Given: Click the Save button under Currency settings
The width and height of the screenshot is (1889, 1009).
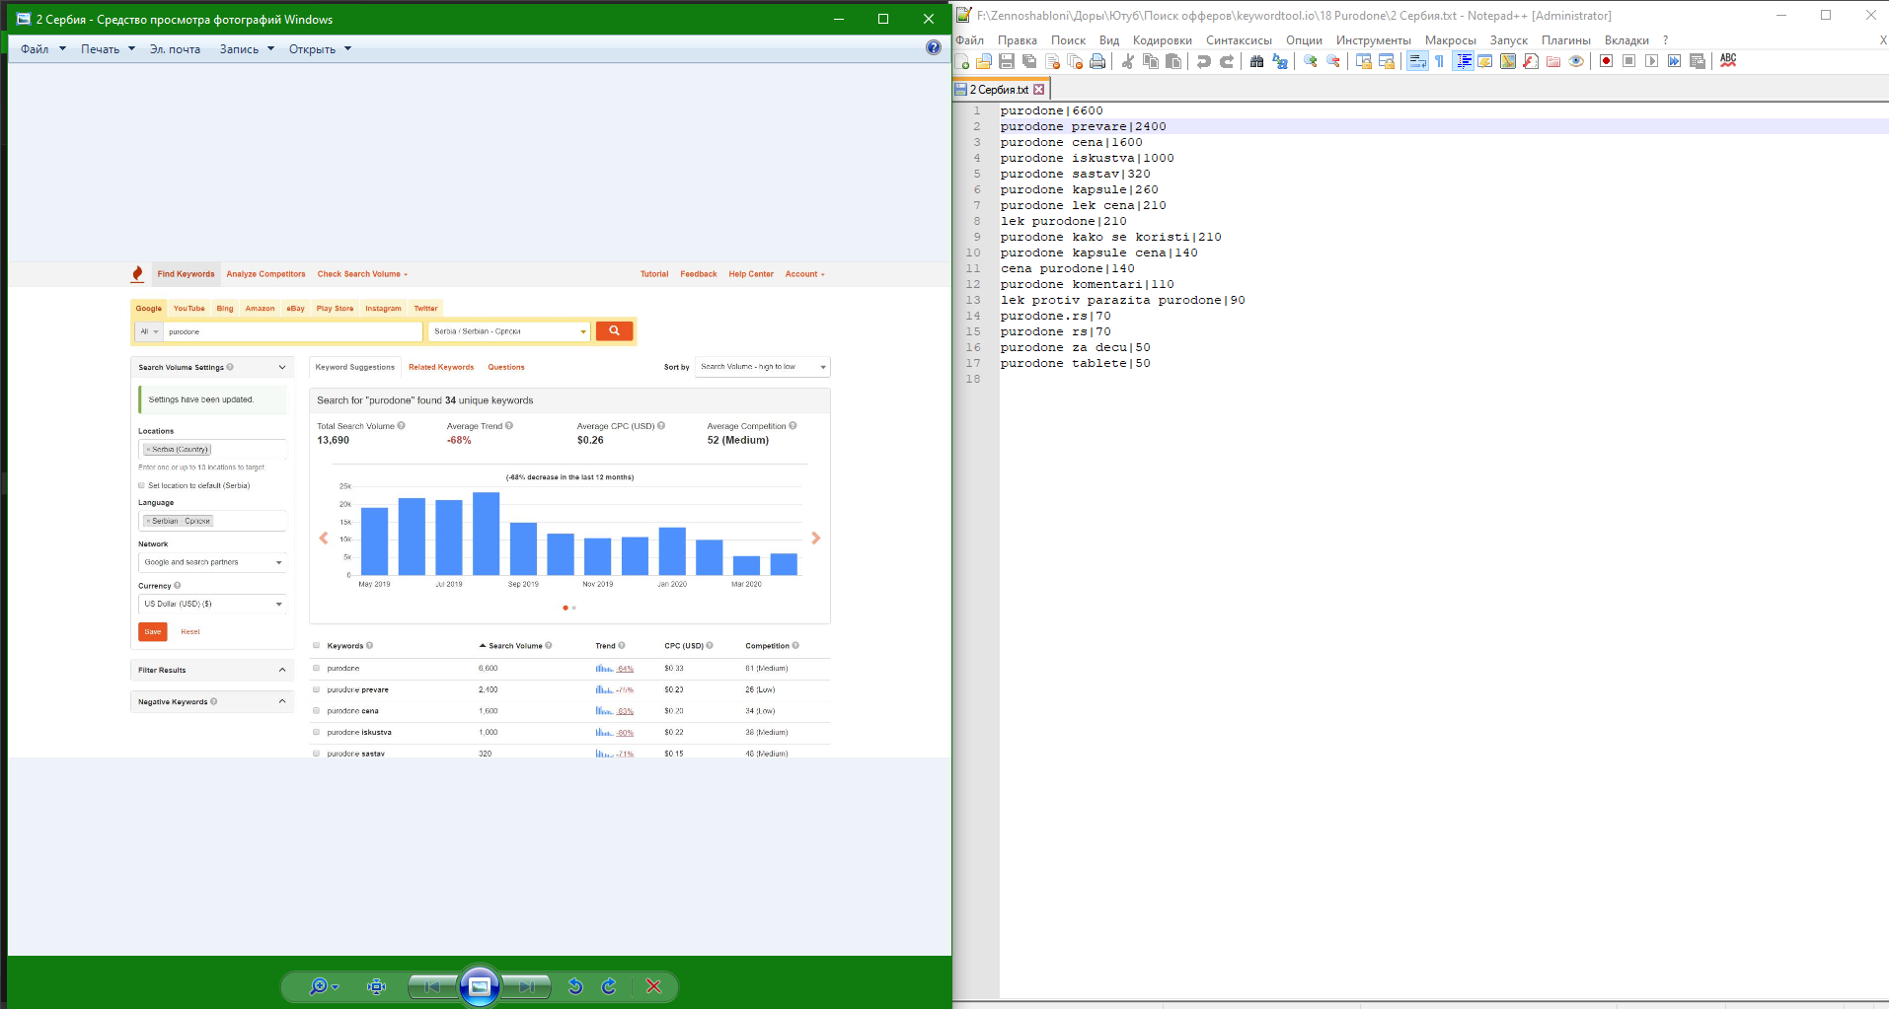Looking at the screenshot, I should [x=151, y=631].
